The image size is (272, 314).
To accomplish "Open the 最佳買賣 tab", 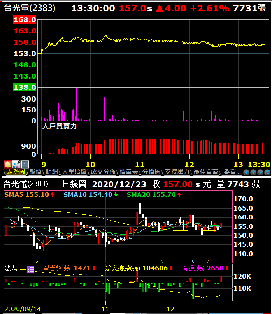I will point(205,172).
